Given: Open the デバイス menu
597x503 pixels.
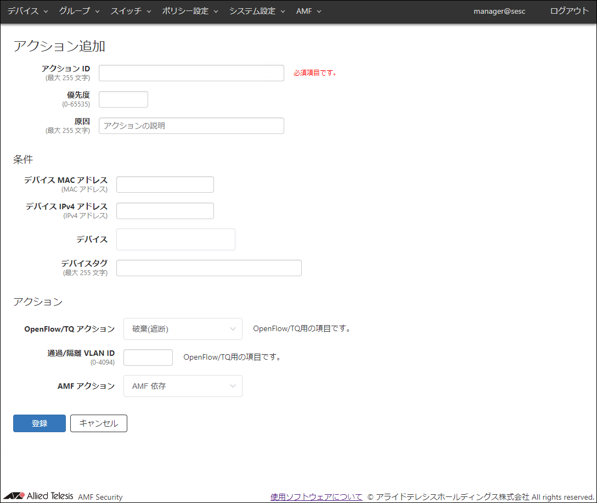Looking at the screenshot, I should coord(27,11).
